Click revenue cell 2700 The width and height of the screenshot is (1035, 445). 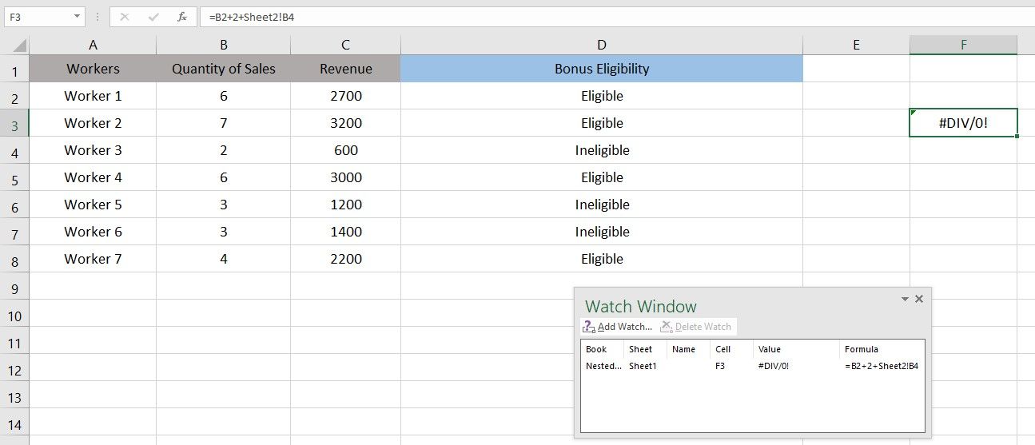(x=345, y=96)
